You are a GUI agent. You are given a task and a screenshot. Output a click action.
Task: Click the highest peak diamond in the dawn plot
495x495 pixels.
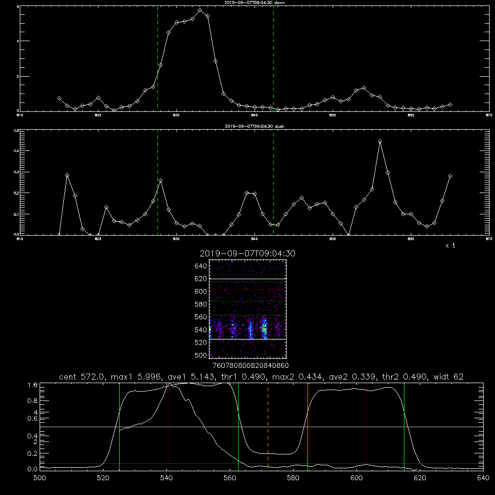pyautogui.click(x=199, y=10)
